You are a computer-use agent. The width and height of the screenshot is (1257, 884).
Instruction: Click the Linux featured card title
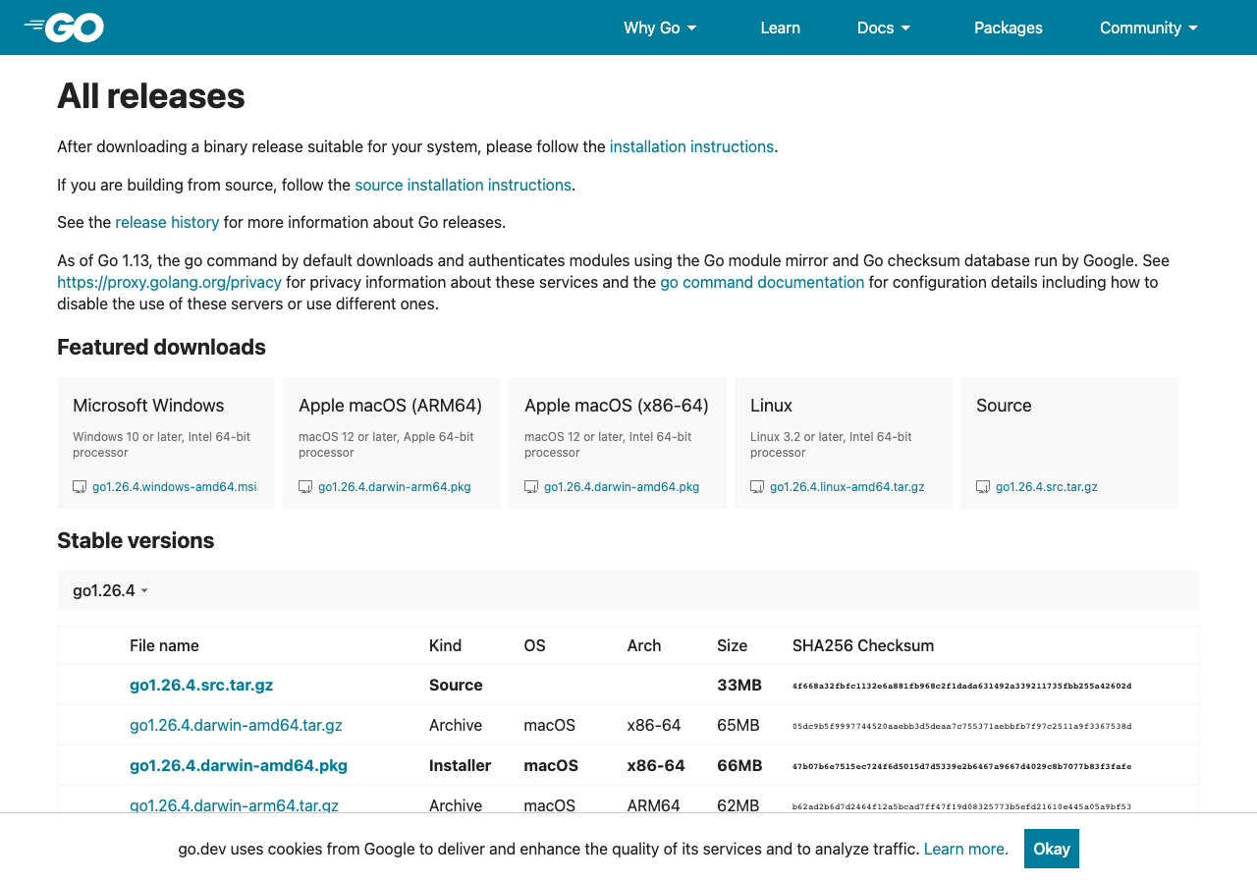coord(771,406)
